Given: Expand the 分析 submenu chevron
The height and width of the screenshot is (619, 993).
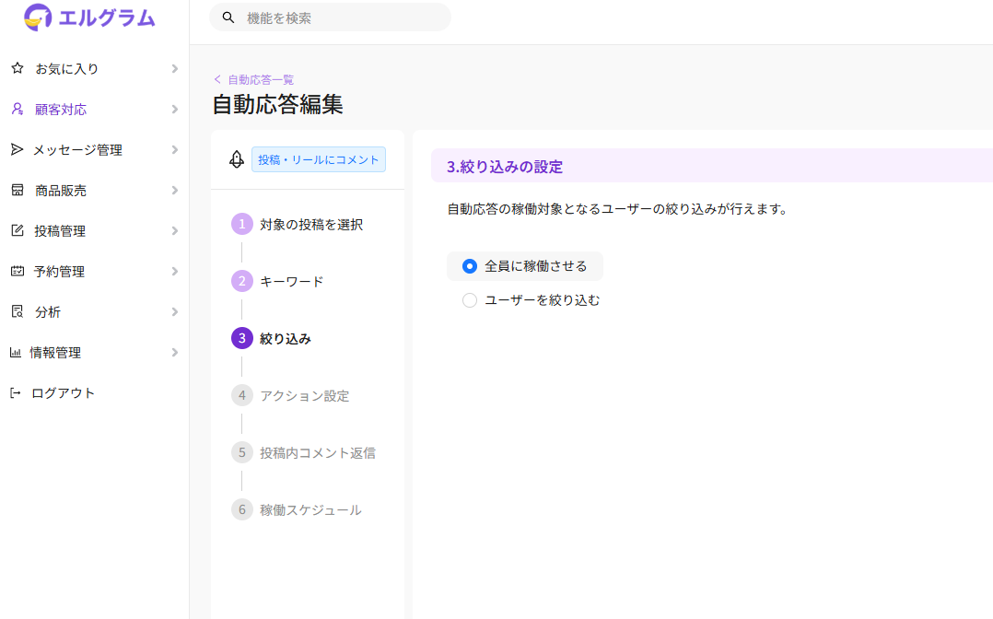Looking at the screenshot, I should pyautogui.click(x=174, y=311).
